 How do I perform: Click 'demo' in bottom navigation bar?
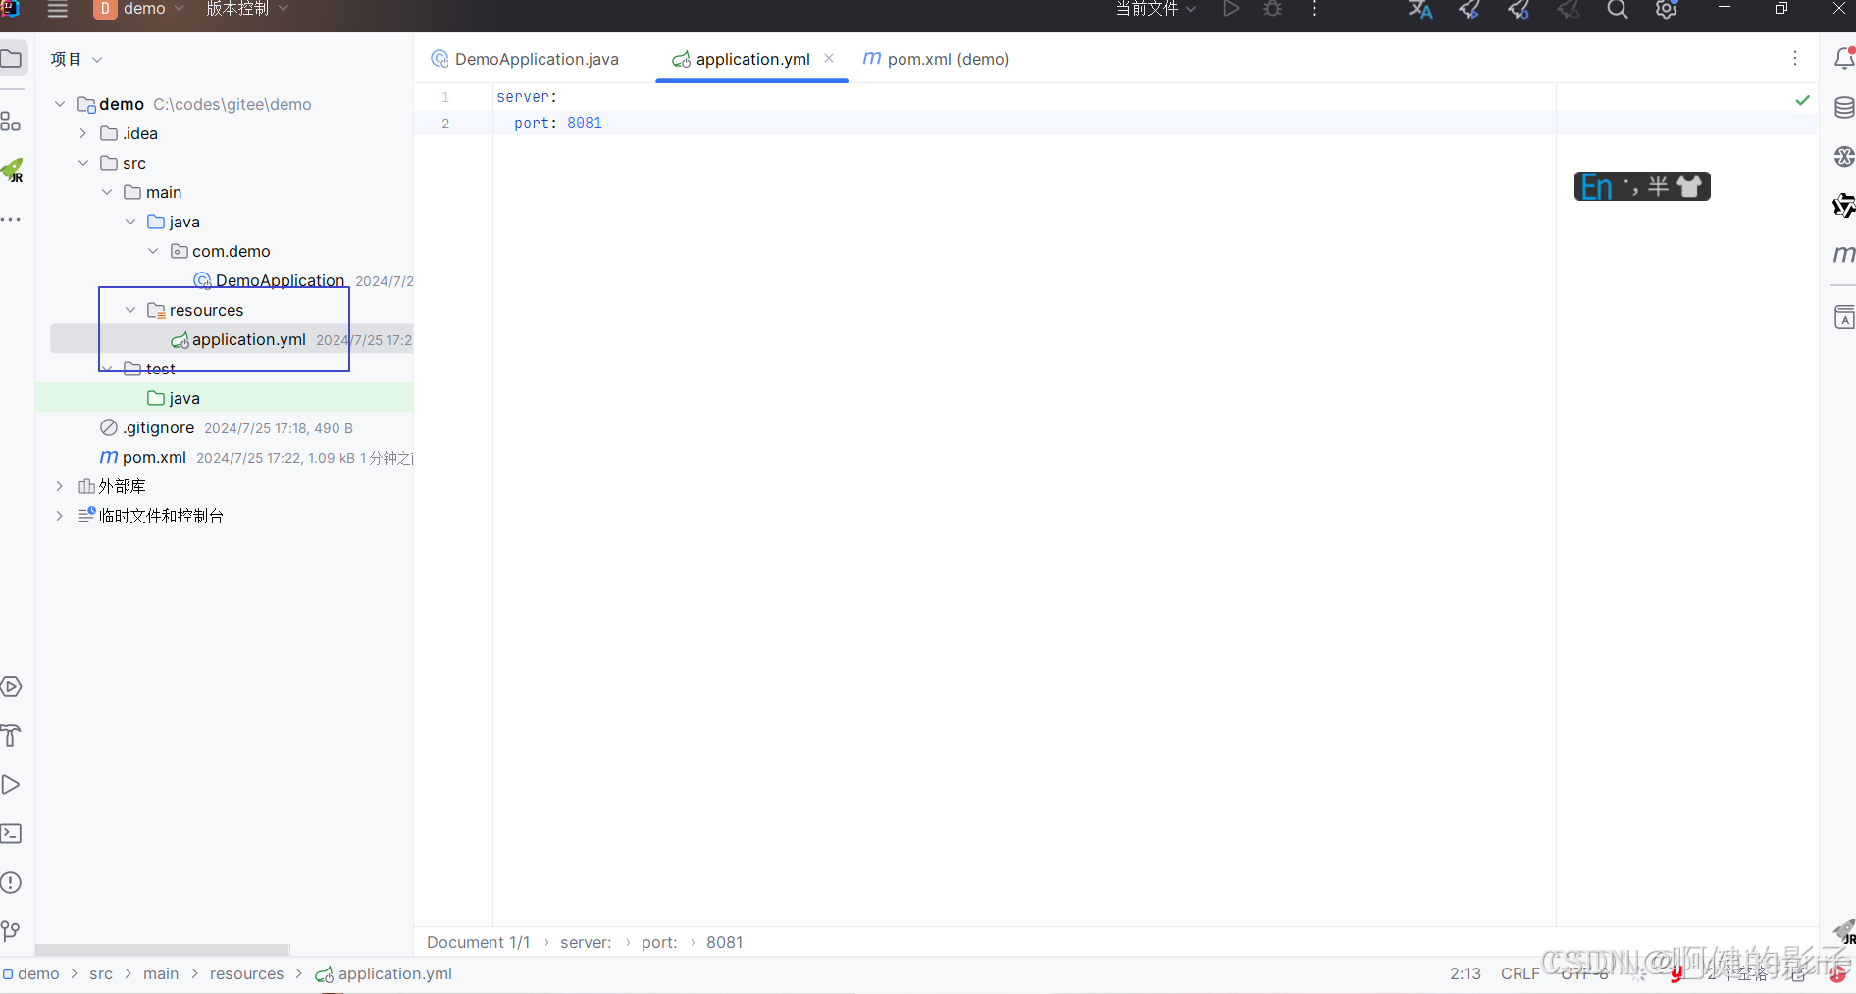tap(30, 973)
